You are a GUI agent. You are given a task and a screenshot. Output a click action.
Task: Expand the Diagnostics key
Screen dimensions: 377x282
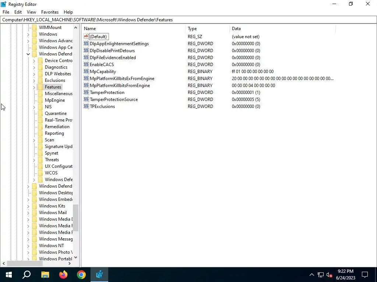pyautogui.click(x=34, y=67)
